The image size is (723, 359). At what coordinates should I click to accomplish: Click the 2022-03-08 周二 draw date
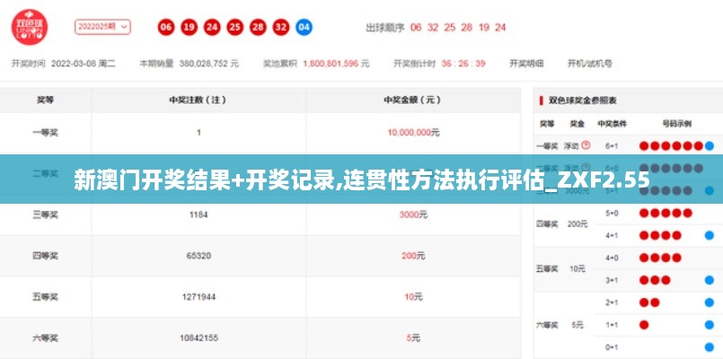pyautogui.click(x=83, y=64)
